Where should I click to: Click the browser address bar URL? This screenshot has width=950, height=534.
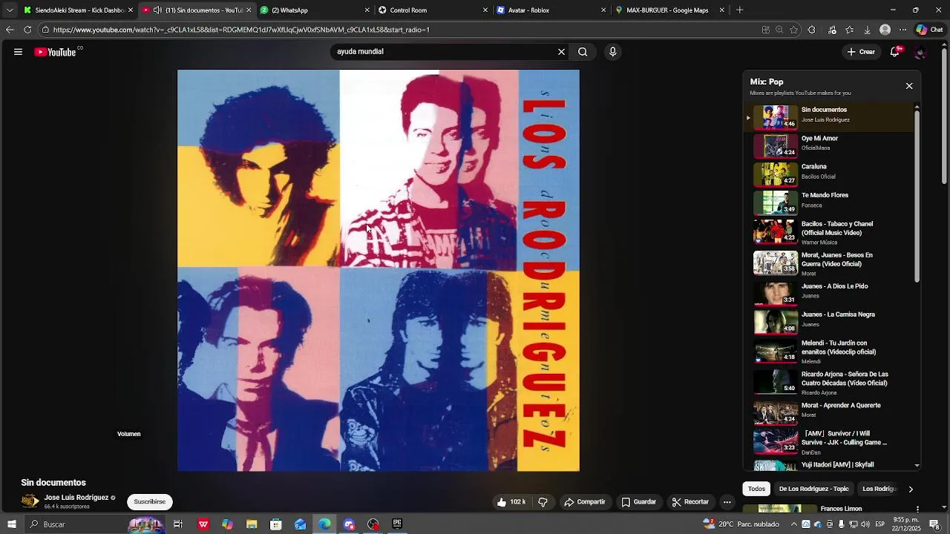[241, 30]
